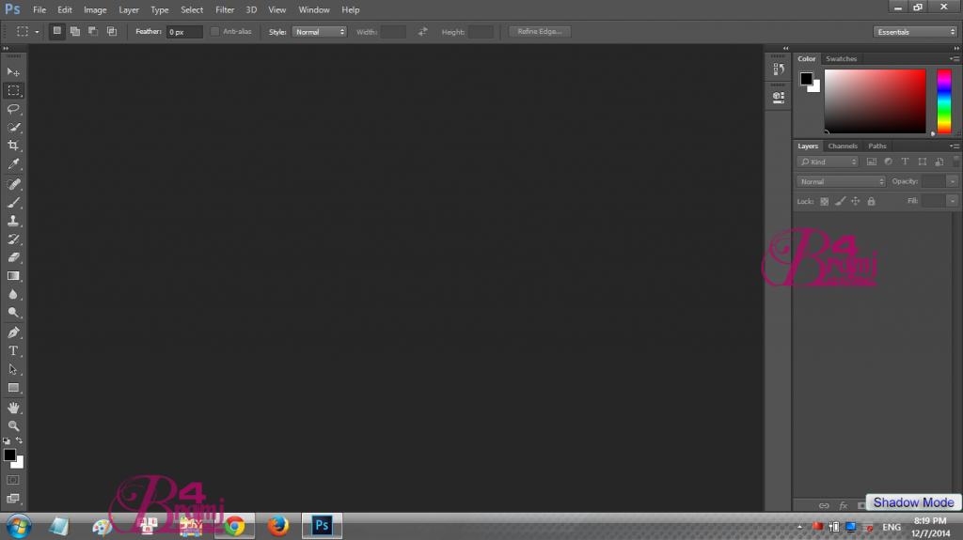Screen dimensions: 963x540
Task: Select the Eyedropper tool
Action: pyautogui.click(x=13, y=163)
